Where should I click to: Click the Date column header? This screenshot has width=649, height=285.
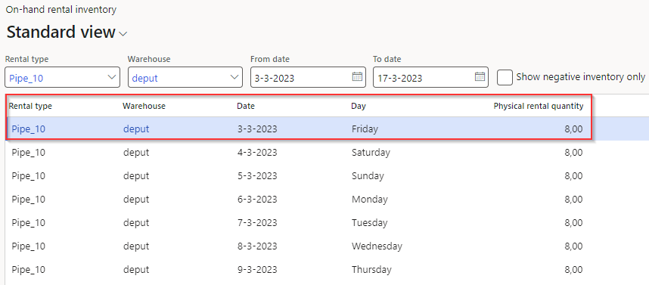click(245, 106)
